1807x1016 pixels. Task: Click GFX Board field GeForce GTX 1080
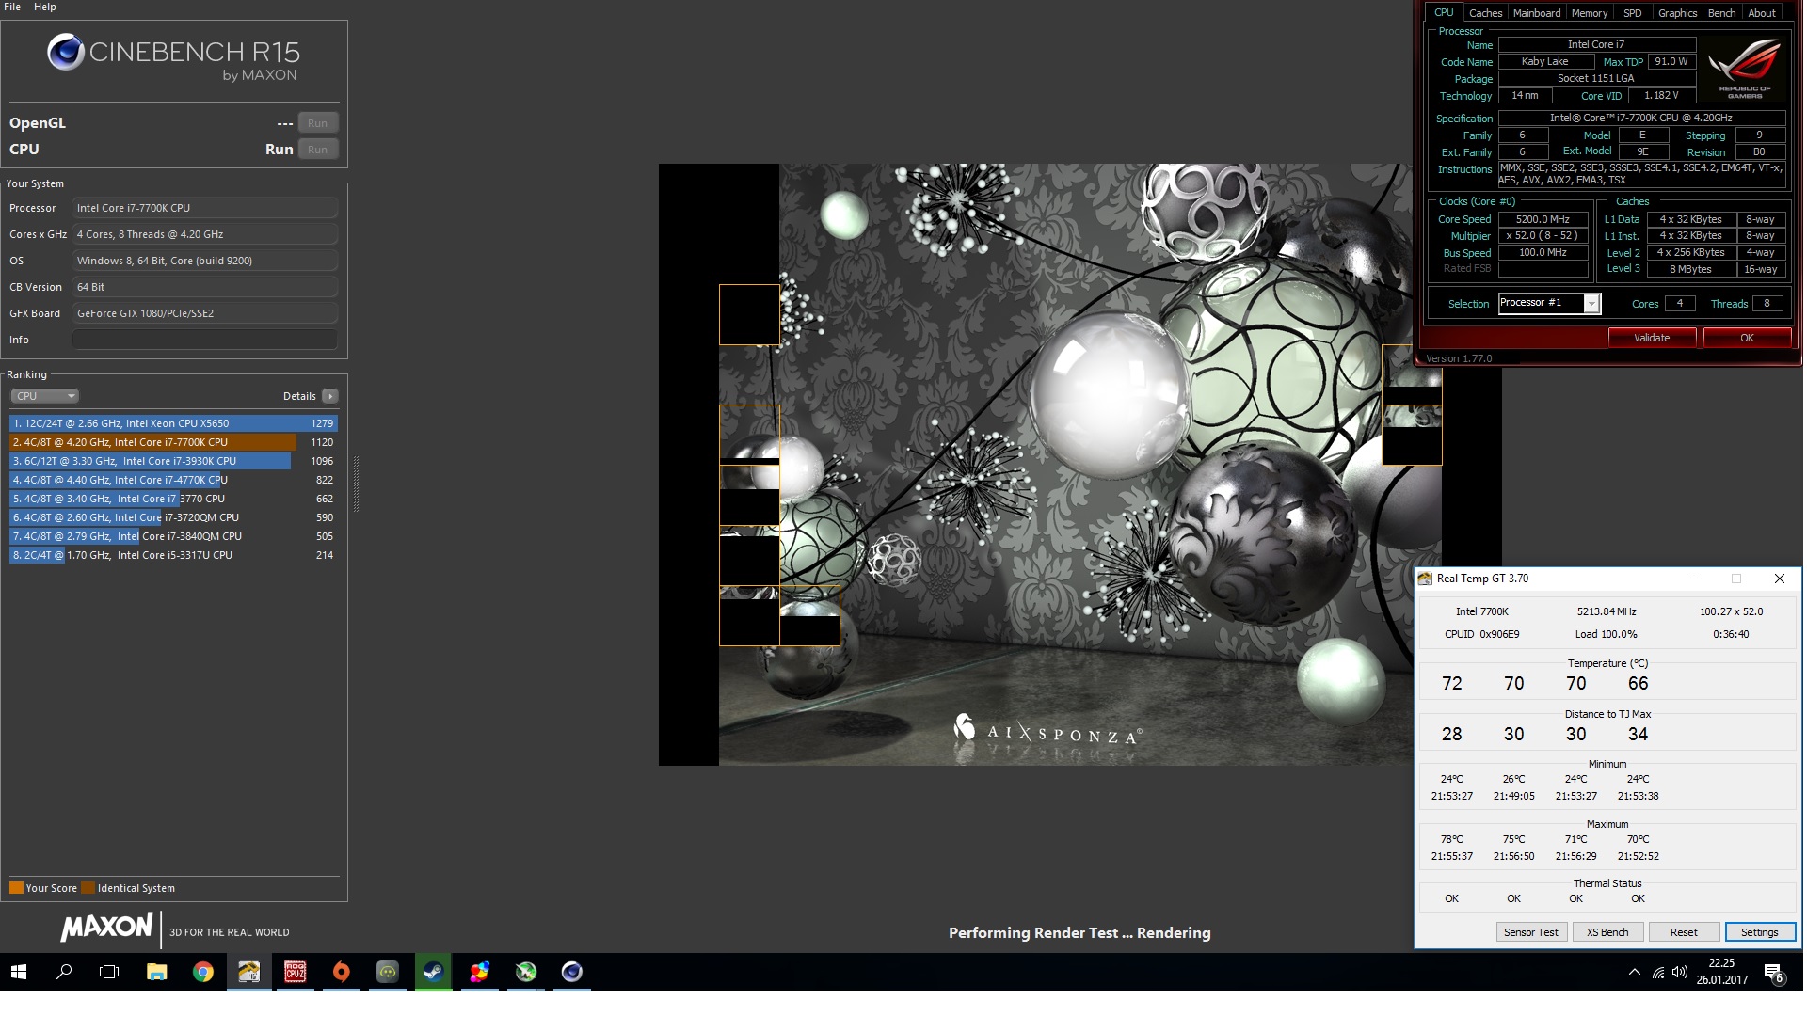pos(205,313)
